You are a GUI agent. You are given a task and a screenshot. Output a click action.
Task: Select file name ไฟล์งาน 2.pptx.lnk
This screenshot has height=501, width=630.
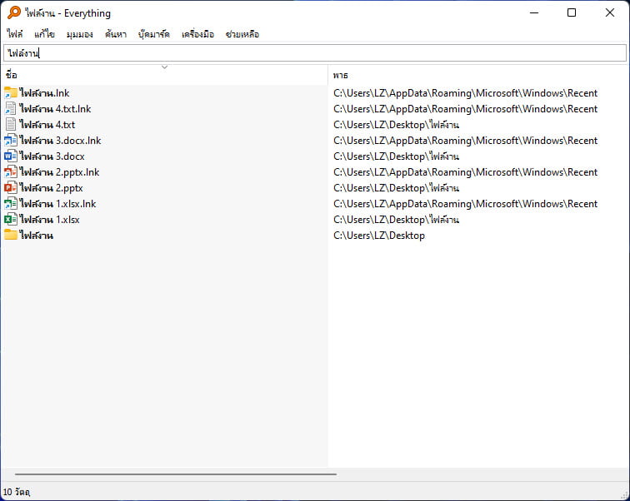(x=59, y=172)
